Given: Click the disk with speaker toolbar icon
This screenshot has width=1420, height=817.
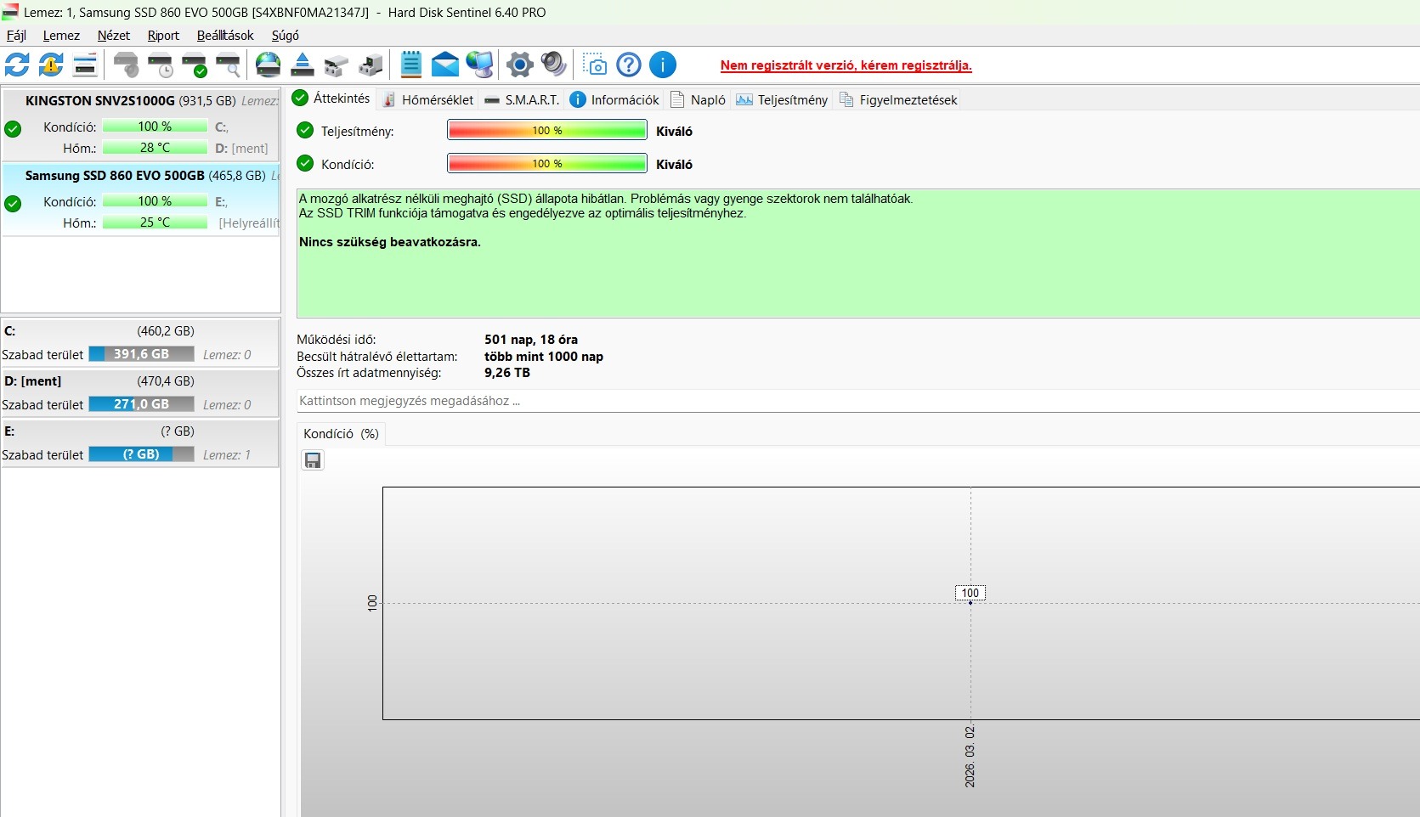Looking at the screenshot, I should tap(126, 65).
